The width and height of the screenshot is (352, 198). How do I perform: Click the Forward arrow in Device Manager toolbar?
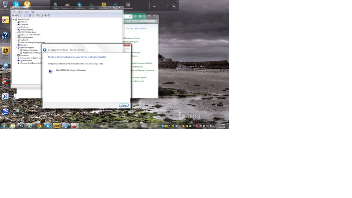[x=16, y=15]
